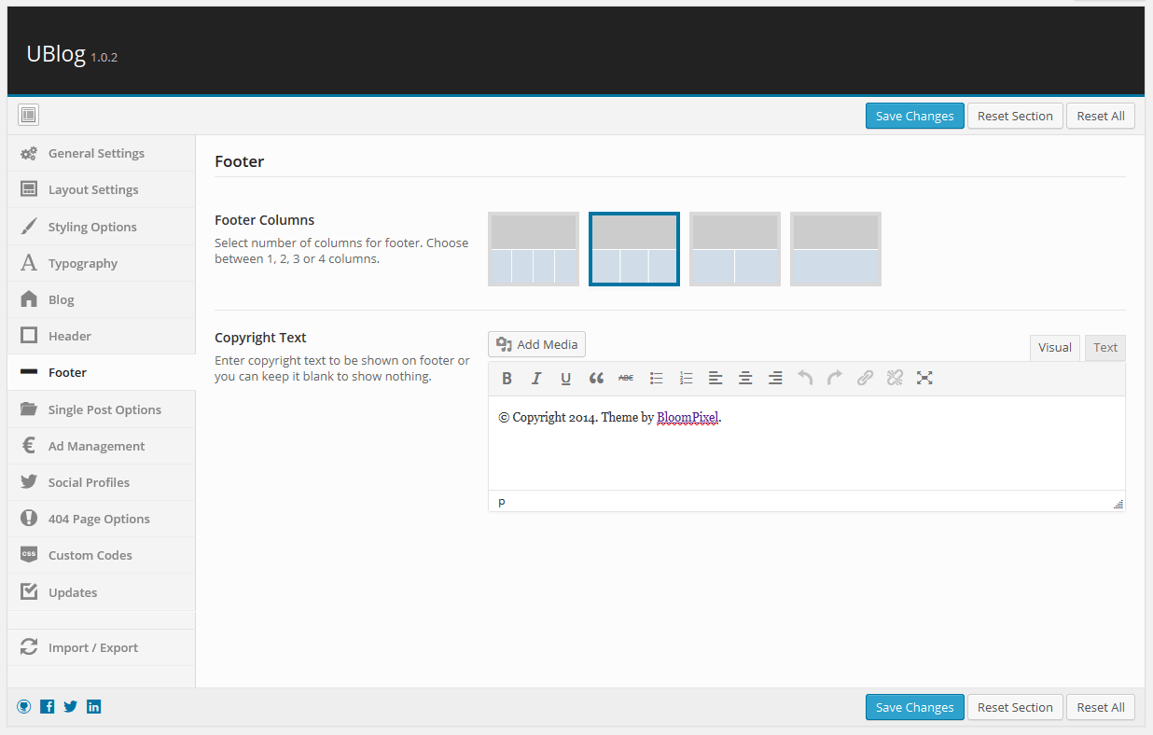Click the insert link icon
Image resolution: width=1153 pixels, height=735 pixels.
point(865,378)
